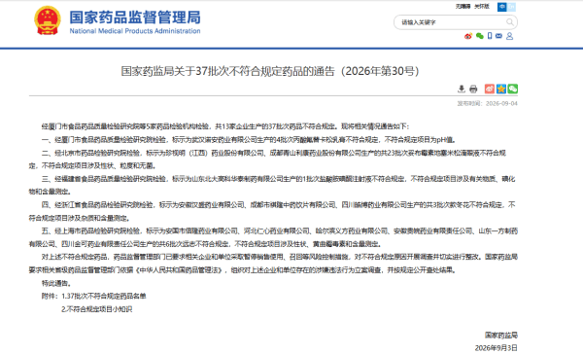Click National Medical Products Administration subtitle
Screen dimensions: 583x354
point(135,31)
